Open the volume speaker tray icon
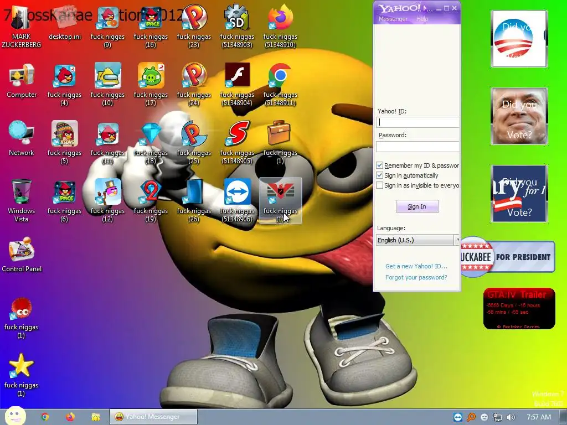 (x=511, y=417)
